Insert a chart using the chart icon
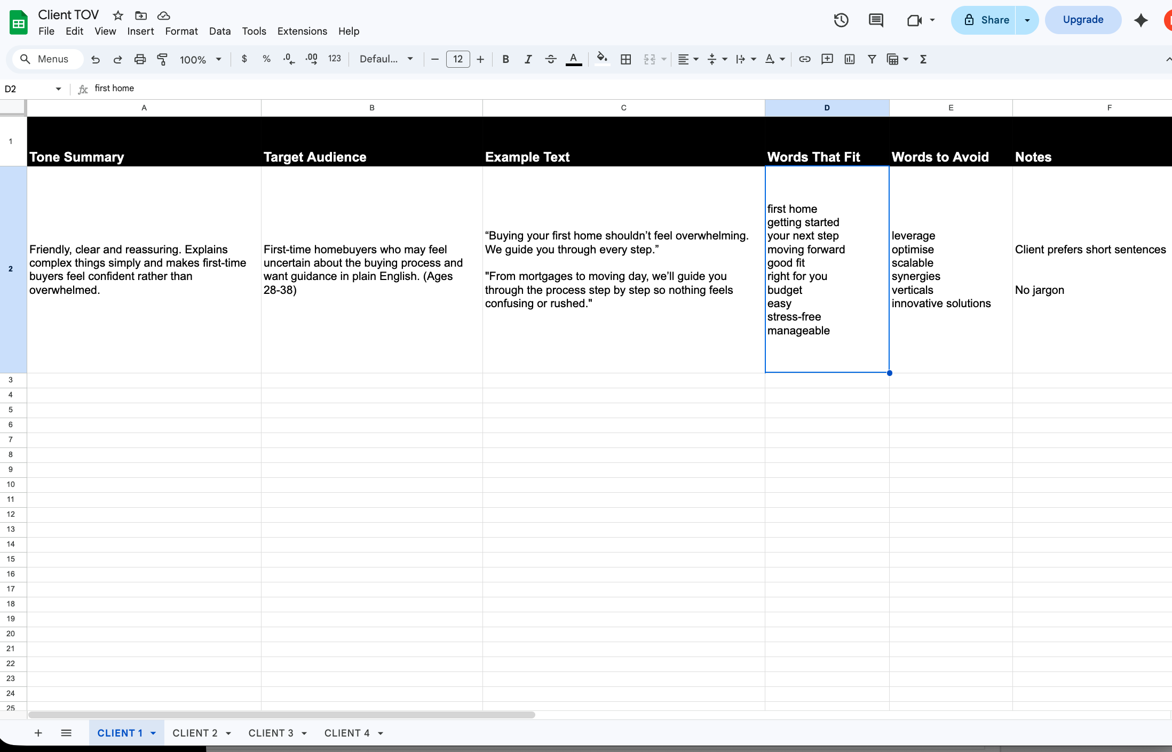 tap(849, 59)
